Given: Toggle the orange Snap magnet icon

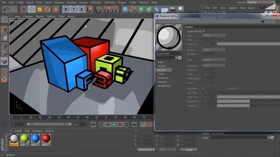Looking at the screenshot, I should [x=4, y=79].
